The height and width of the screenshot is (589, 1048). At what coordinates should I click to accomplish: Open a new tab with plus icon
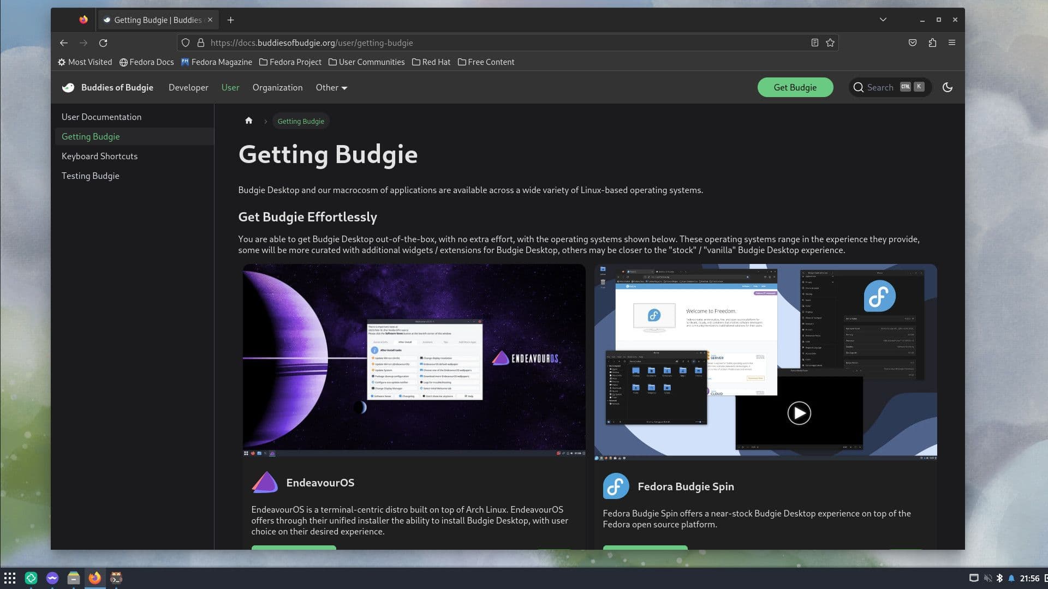point(231,20)
